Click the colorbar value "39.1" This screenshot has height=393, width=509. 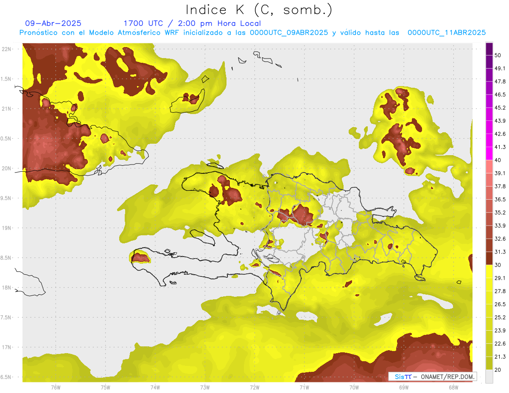[500, 173]
